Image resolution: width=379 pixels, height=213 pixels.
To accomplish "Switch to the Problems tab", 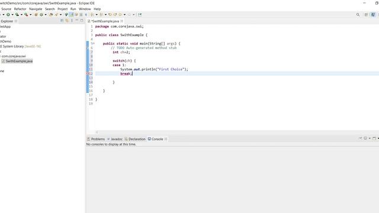I will [96, 139].
